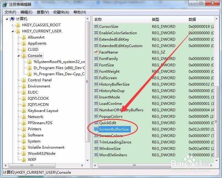Select the ScreenBufferSize value
This screenshot has width=222, height=178.
click(114, 129)
